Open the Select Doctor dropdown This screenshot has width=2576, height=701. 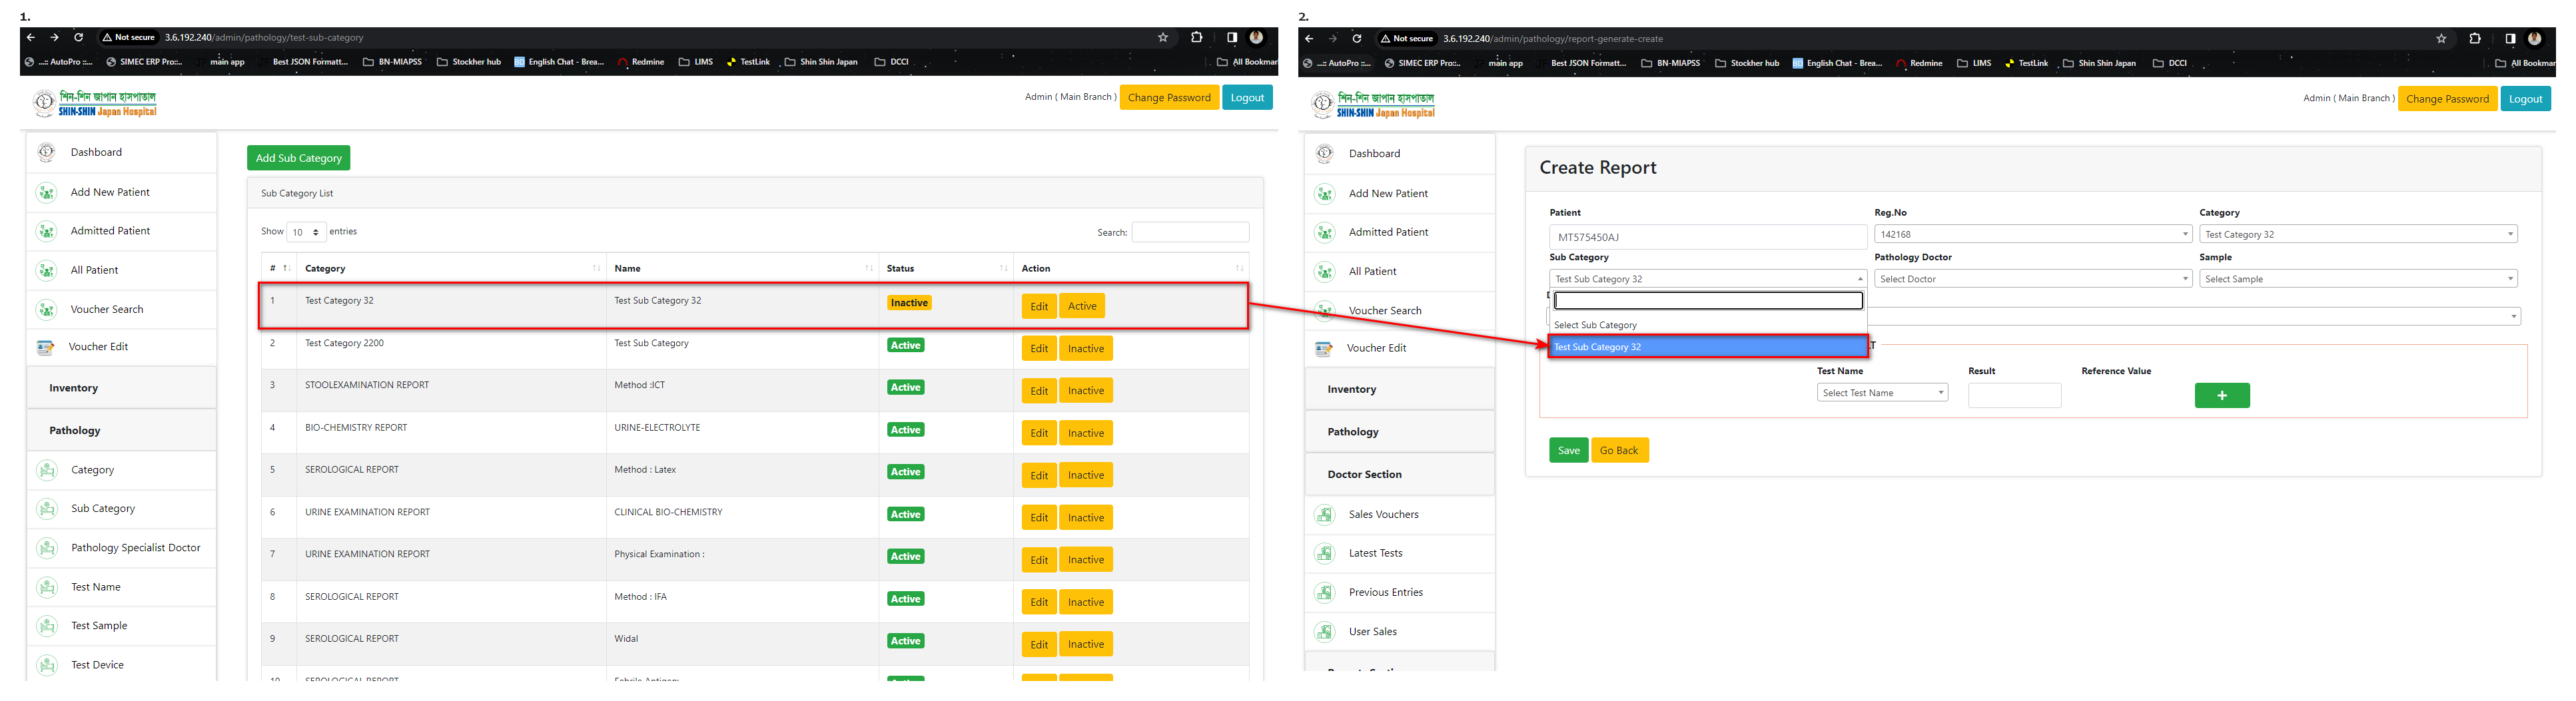pyautogui.click(x=2033, y=279)
